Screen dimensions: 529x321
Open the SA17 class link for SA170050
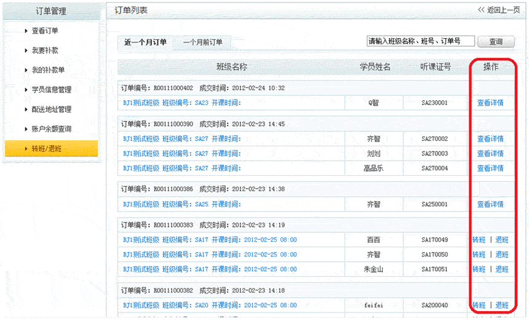[x=209, y=255]
